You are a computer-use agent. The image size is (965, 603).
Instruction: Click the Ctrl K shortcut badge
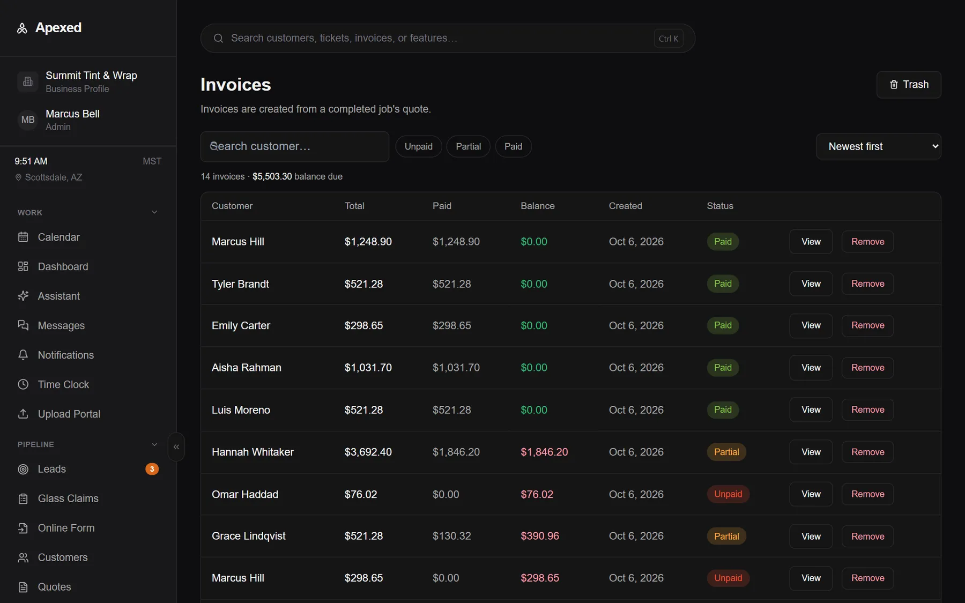point(669,39)
